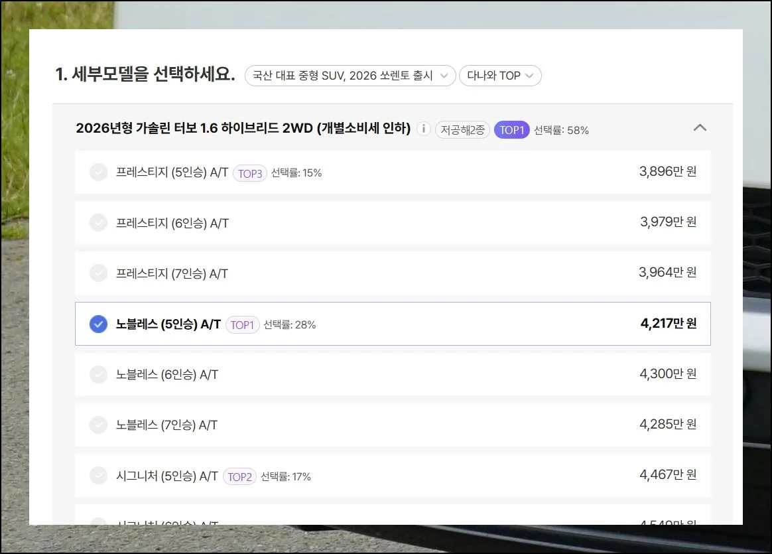The height and width of the screenshot is (554, 772).
Task: Click the 3,896만 원 price text
Action: pos(668,172)
